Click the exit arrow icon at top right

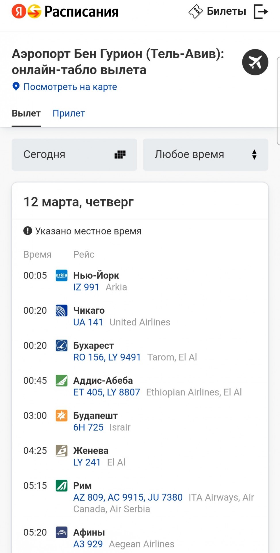[x=261, y=12]
